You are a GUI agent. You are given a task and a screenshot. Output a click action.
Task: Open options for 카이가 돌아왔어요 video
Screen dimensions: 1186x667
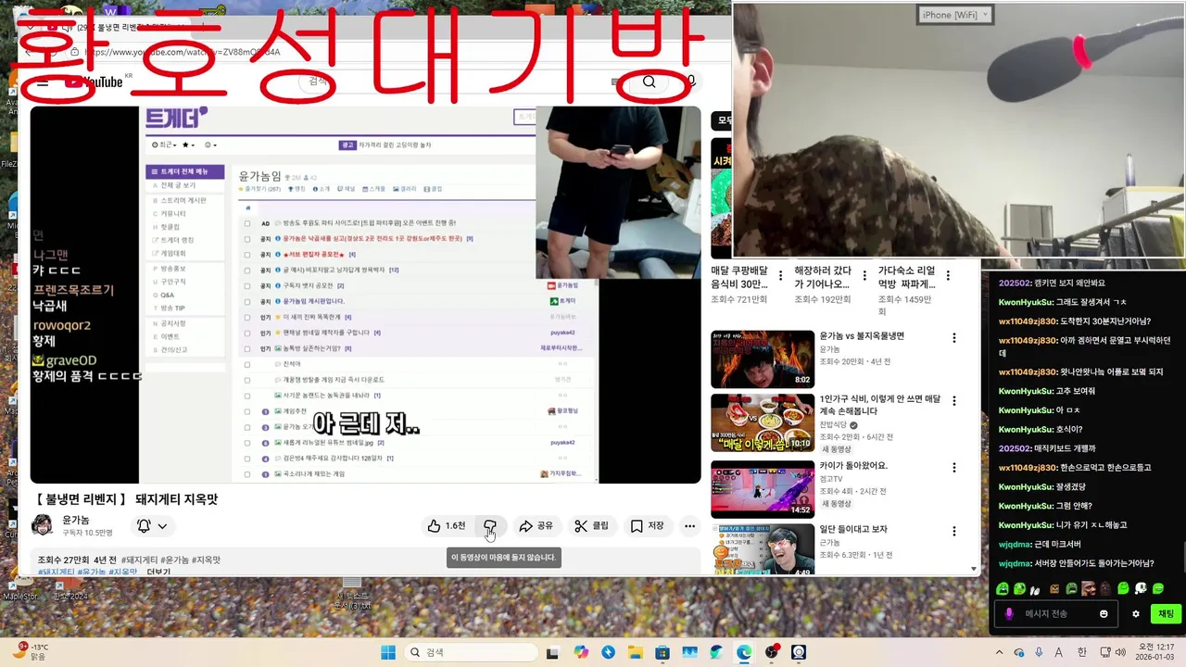[953, 467]
